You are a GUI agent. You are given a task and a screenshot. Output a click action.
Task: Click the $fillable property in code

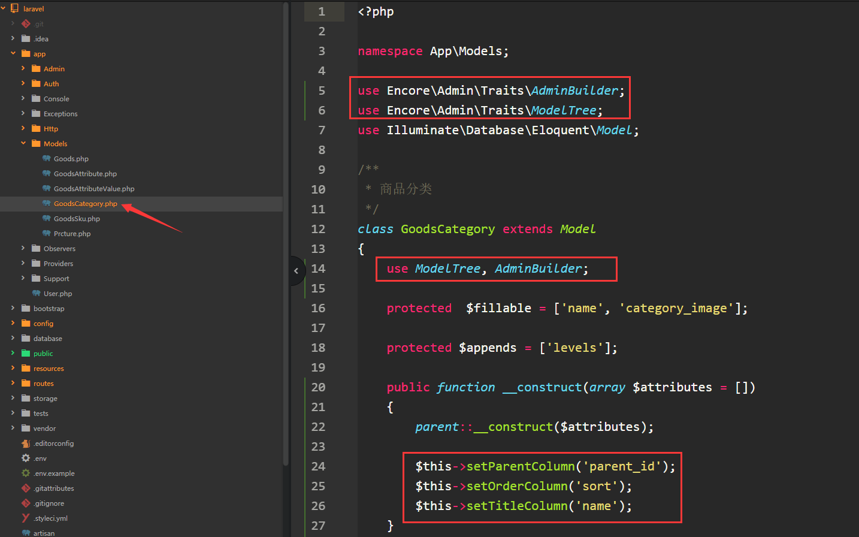click(x=498, y=308)
